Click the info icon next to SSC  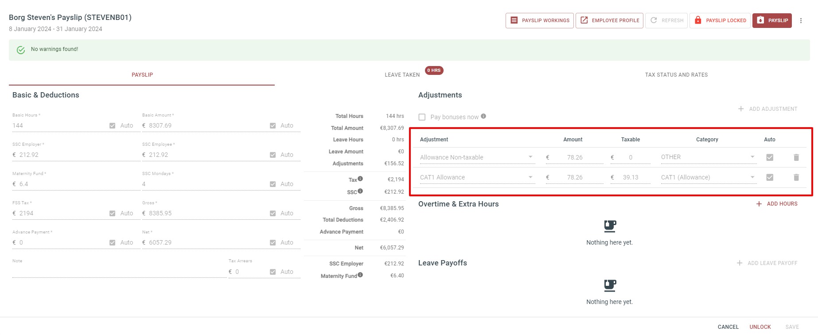pyautogui.click(x=360, y=191)
